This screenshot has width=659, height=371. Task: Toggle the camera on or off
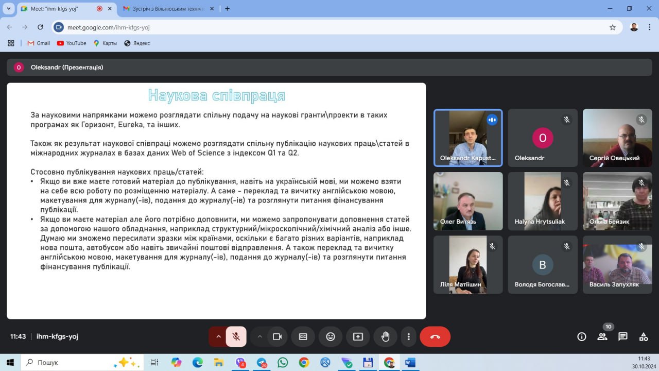[277, 336]
